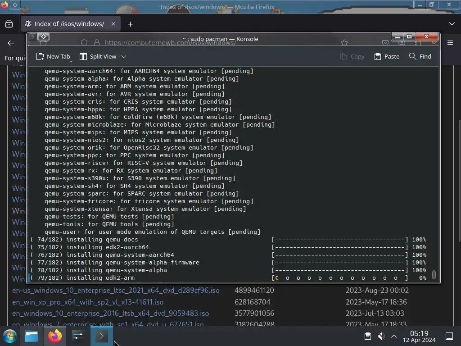Open en_win_xp_pro_x64_with_sp2 iso link
Image resolution: width=461 pixels, height=346 pixels.
88,302
